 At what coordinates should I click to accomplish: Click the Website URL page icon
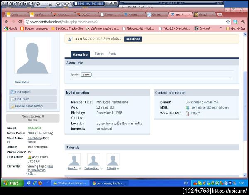tap(188, 114)
